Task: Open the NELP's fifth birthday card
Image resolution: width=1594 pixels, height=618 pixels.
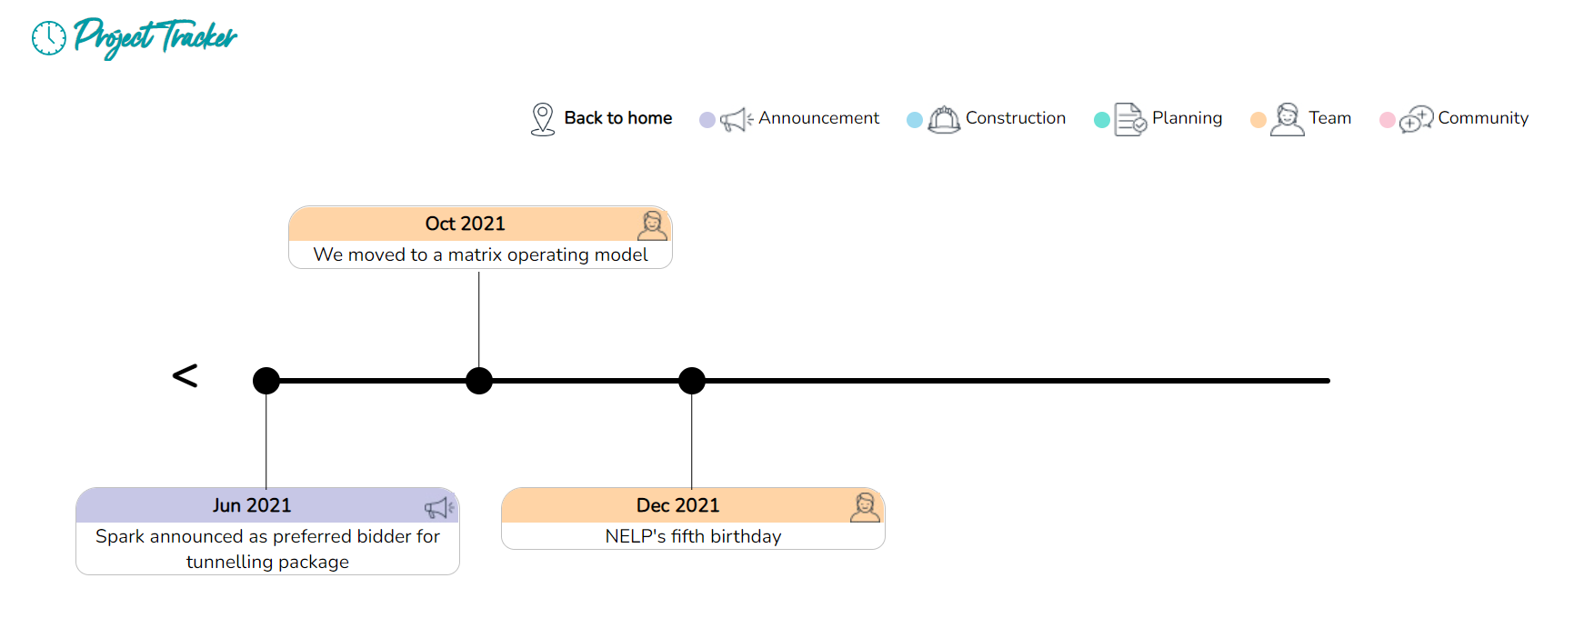Action: pos(693,535)
